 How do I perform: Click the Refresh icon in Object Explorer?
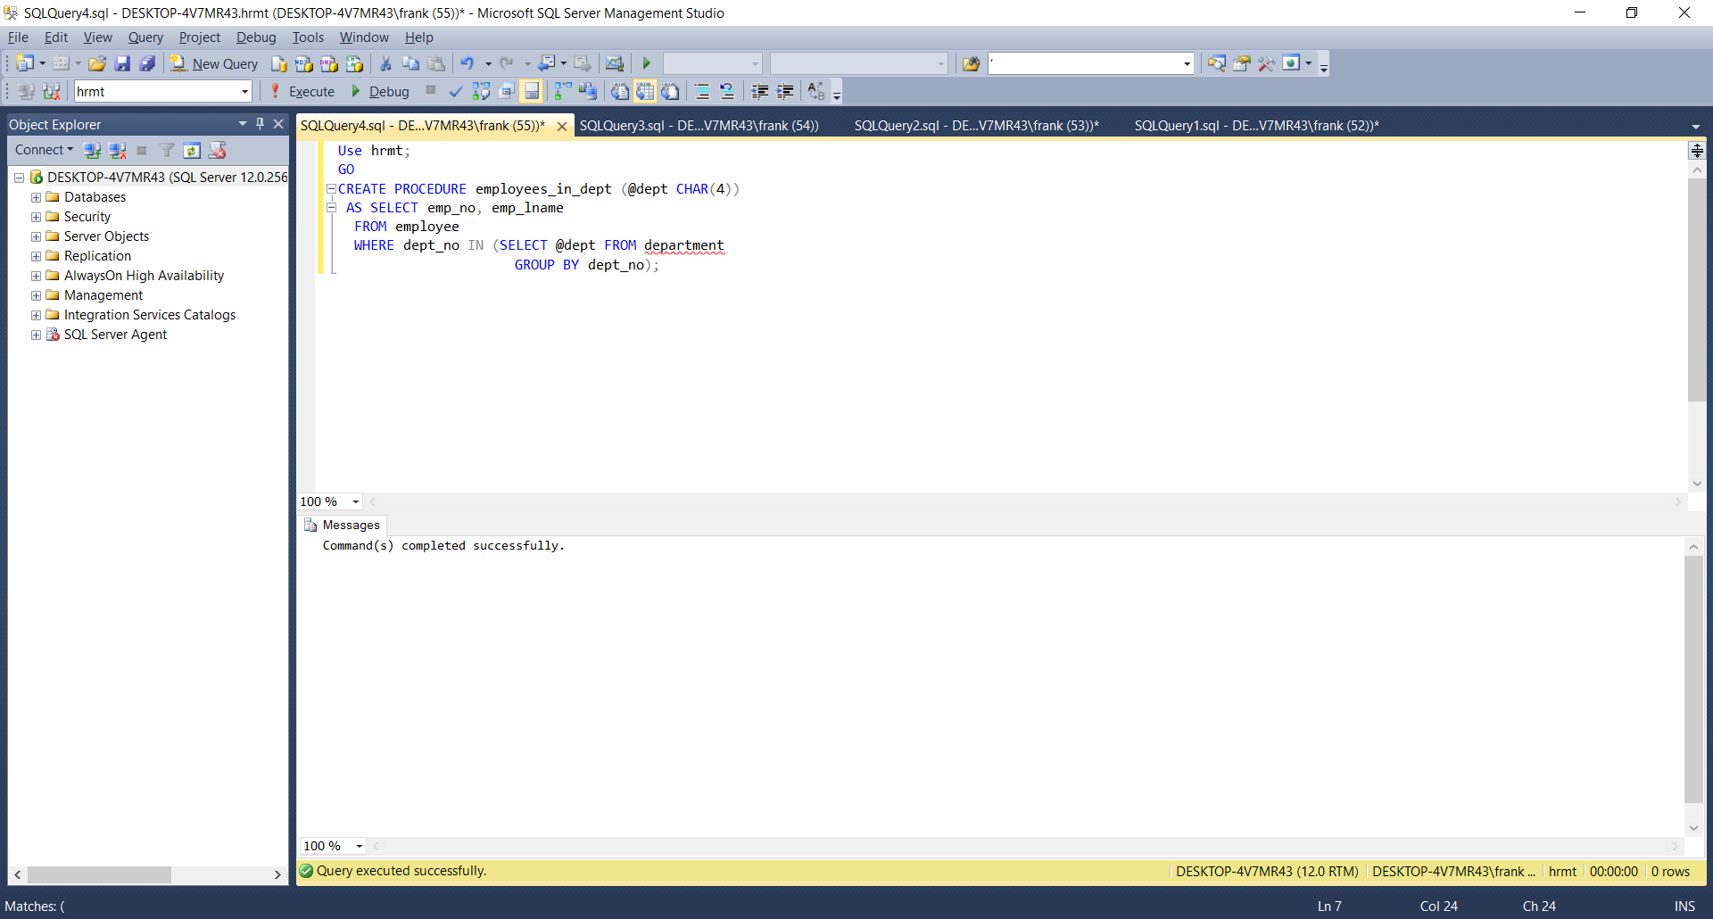tap(192, 151)
